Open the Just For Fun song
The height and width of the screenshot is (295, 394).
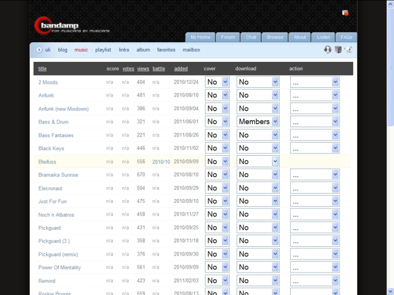point(52,201)
